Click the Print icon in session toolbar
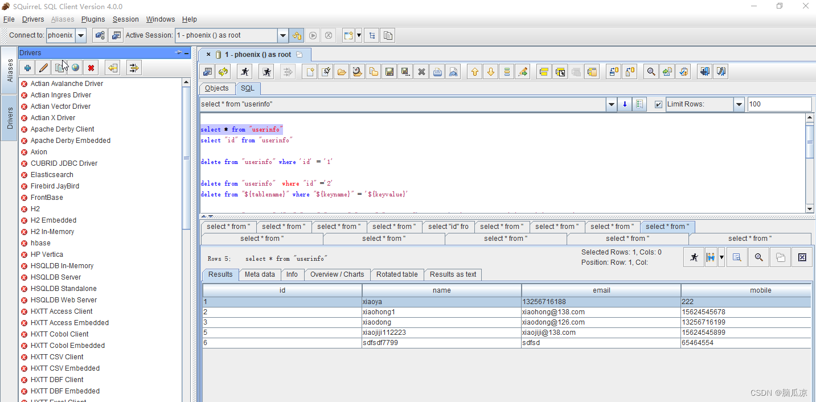816x402 pixels. click(437, 72)
